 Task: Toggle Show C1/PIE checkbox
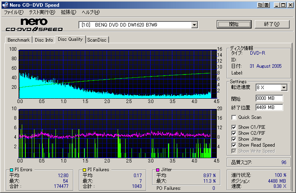click(234, 127)
